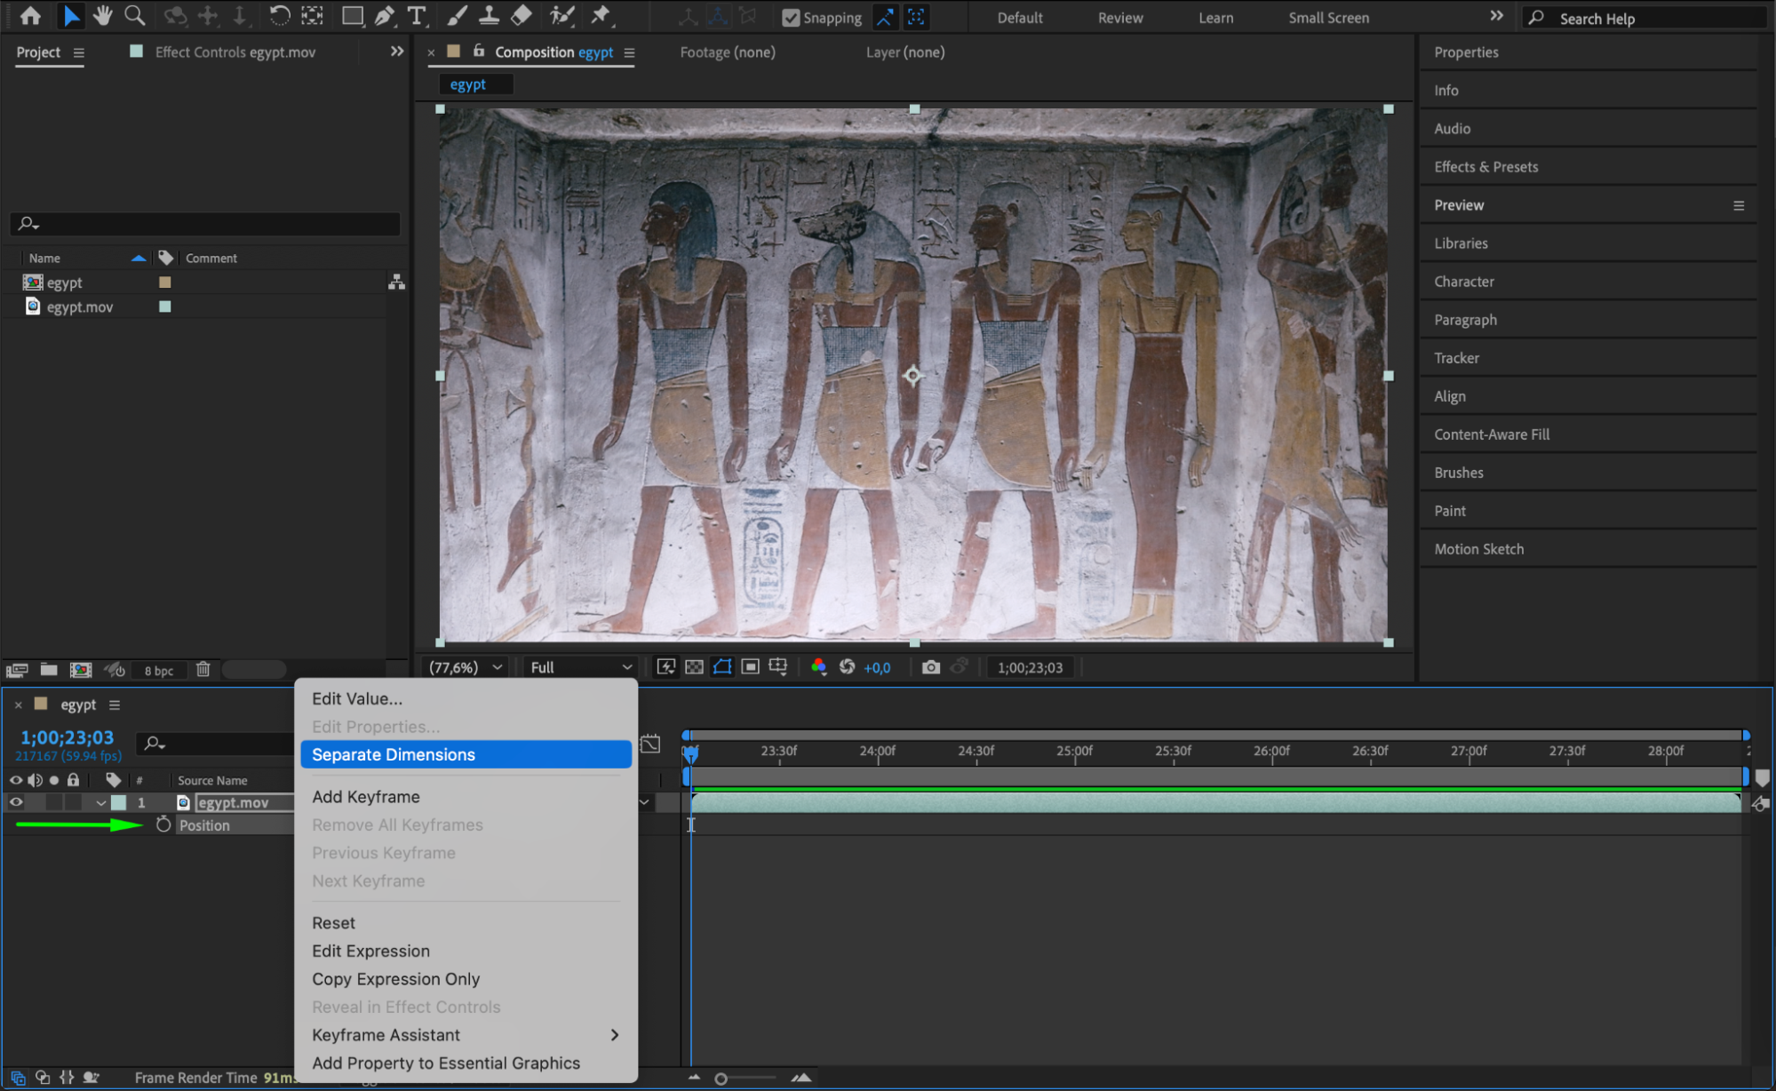This screenshot has height=1091, width=1776.
Task: Open the Full resolution dropdown
Action: 581,667
